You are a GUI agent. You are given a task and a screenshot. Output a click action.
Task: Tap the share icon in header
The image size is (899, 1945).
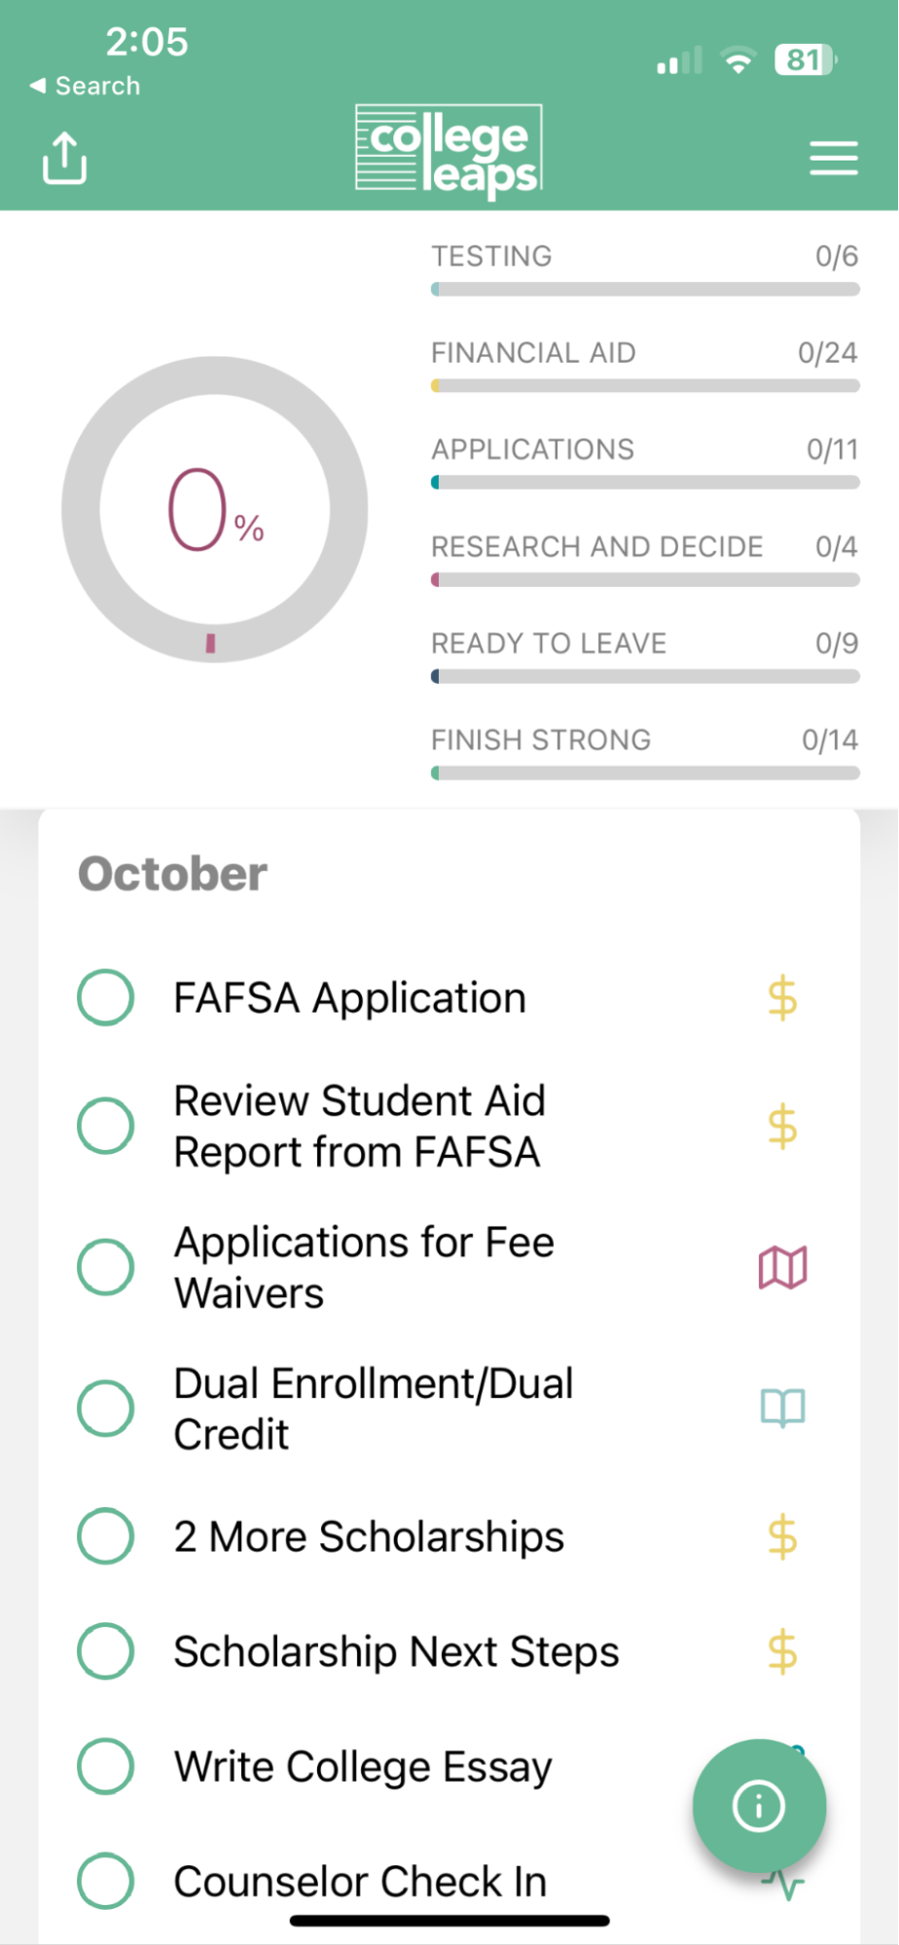[x=64, y=158]
